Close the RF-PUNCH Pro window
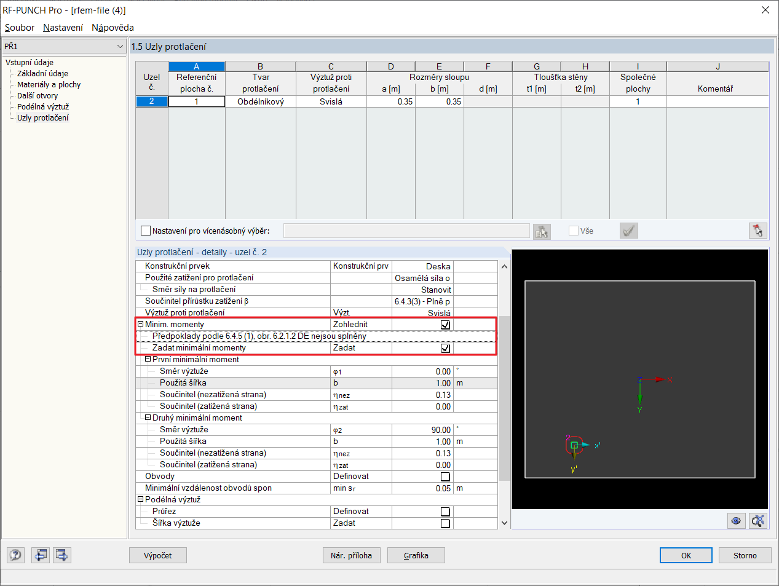This screenshot has width=779, height=586. pos(765,10)
